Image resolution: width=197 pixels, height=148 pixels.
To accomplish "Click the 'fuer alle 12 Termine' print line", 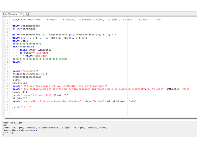I will pos(74,101).
